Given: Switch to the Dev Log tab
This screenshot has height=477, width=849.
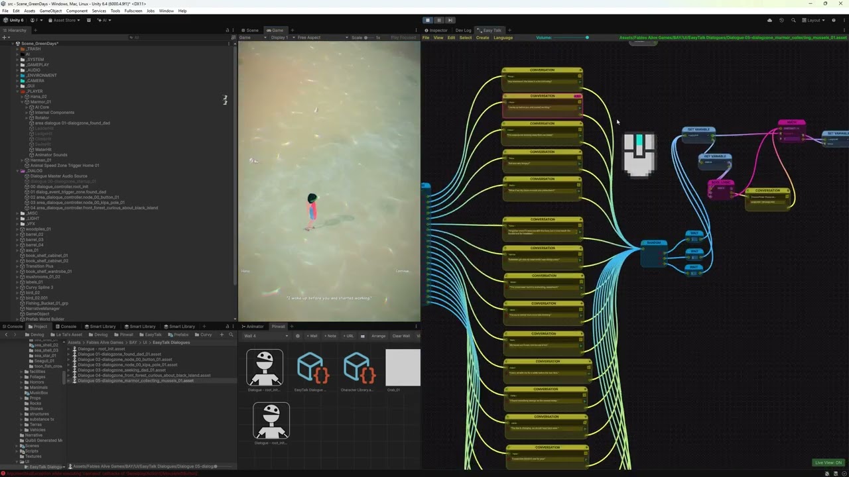Looking at the screenshot, I should 463,30.
